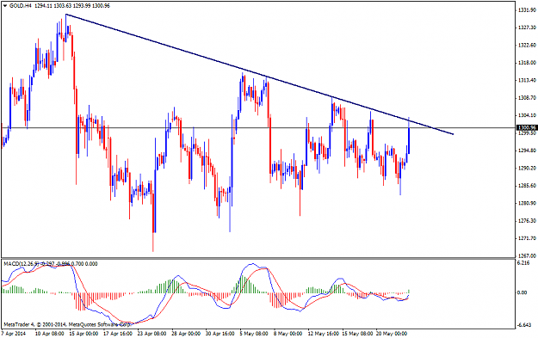
Task: Click the 7 Apr 2014 date label
Action: click(x=13, y=333)
